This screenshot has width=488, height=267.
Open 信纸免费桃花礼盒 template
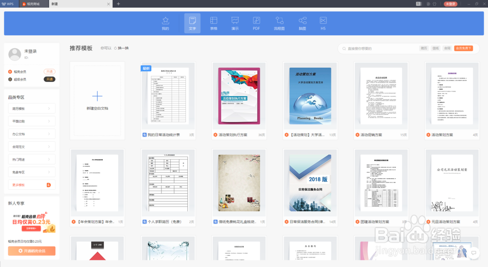[239, 187]
